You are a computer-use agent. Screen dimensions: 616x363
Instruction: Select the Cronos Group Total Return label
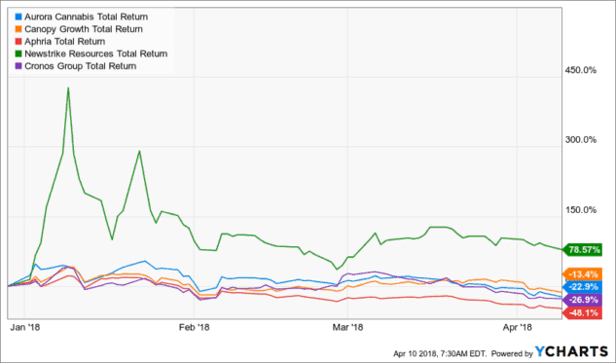click(x=80, y=66)
